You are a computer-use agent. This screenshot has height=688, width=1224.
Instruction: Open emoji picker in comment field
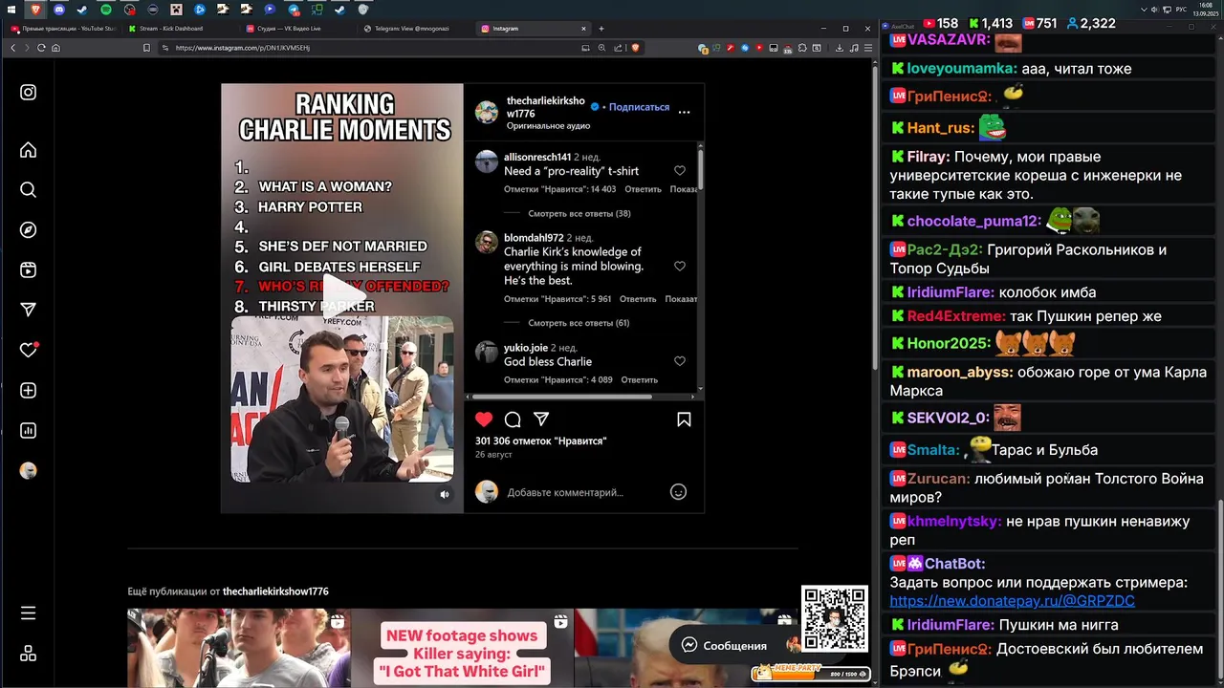[678, 492]
